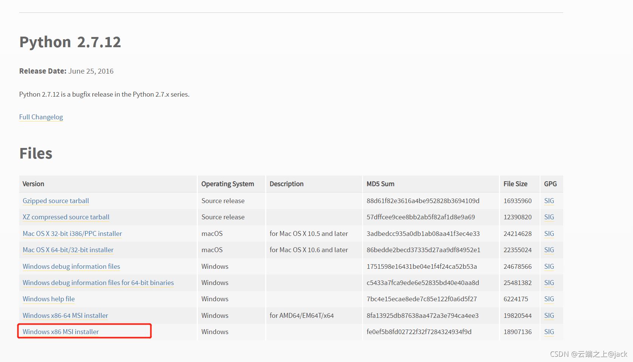The height and width of the screenshot is (362, 633).
Task: Click Mac OS X 32-bit i386/PPC installer
Action: 72,234
